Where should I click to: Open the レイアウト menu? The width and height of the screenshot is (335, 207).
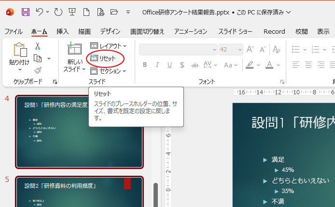(x=108, y=46)
